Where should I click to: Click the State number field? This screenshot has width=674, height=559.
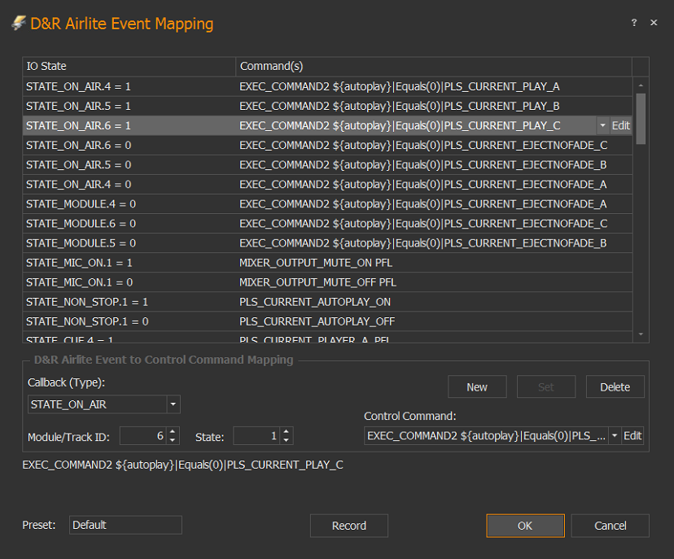pyautogui.click(x=257, y=435)
